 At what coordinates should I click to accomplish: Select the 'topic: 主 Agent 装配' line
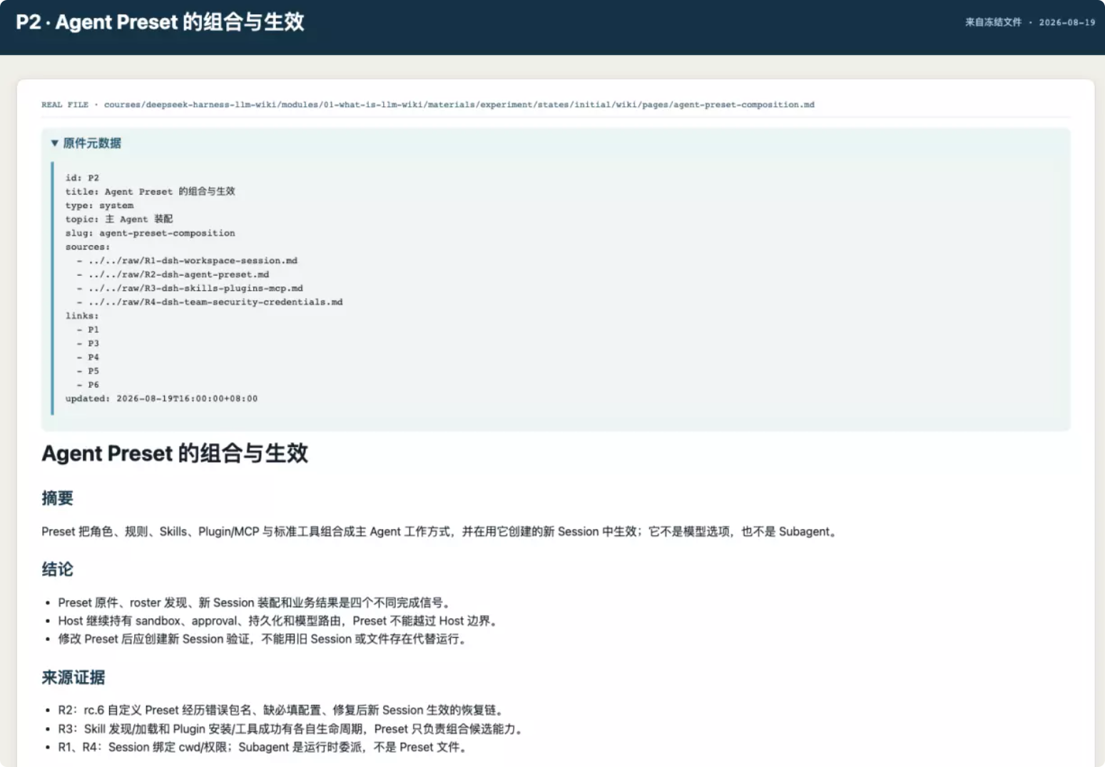pyautogui.click(x=119, y=219)
